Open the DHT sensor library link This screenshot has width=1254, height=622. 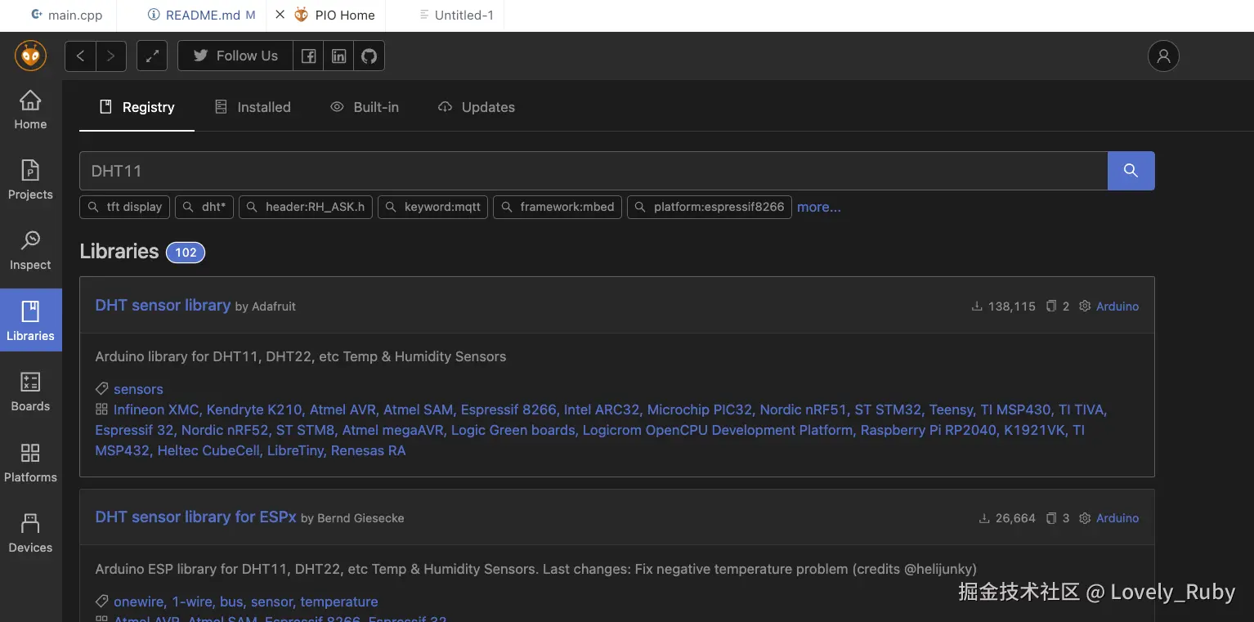(163, 305)
